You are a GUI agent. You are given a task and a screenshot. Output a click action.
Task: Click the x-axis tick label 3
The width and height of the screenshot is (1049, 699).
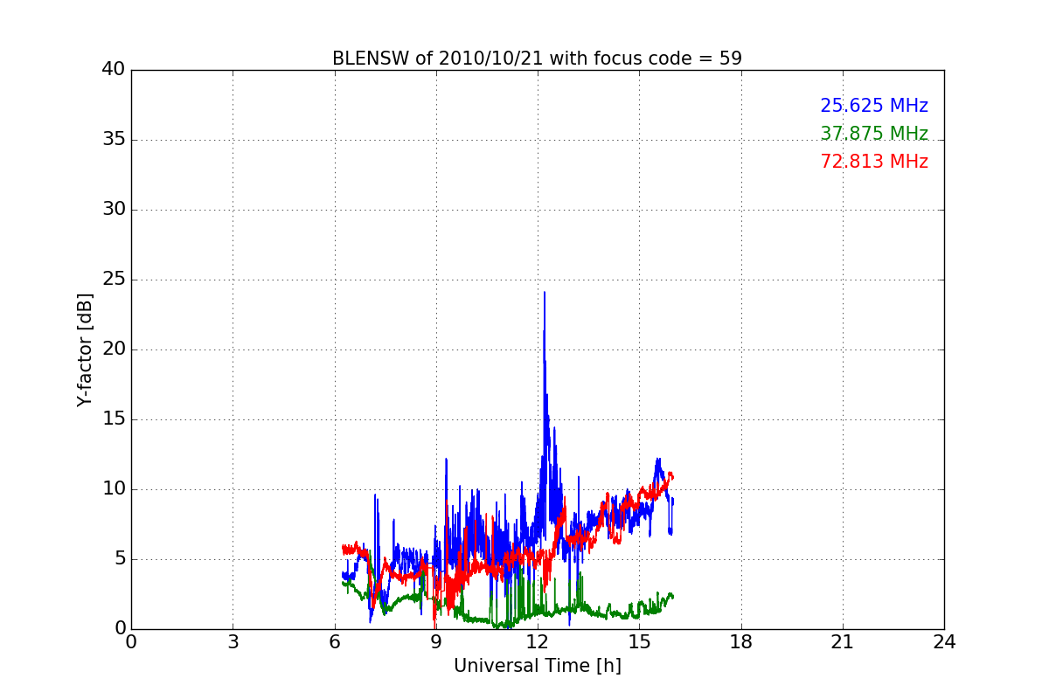[x=233, y=642]
